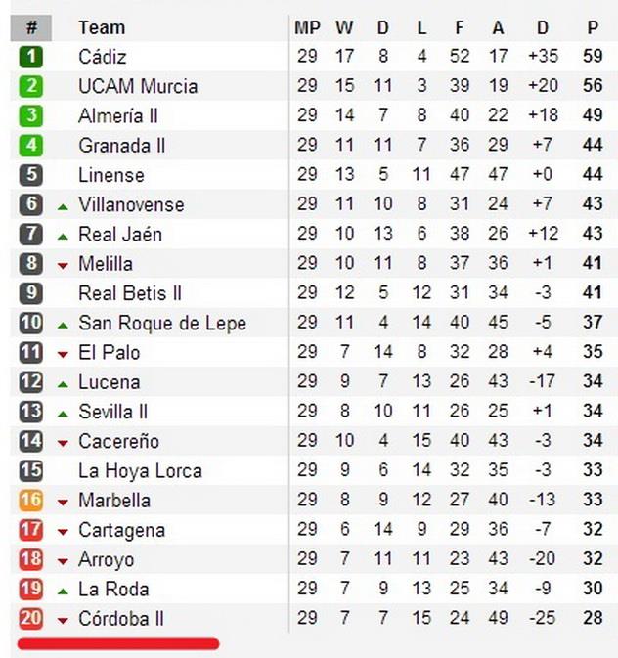Sort by the W wins column header

tap(344, 27)
